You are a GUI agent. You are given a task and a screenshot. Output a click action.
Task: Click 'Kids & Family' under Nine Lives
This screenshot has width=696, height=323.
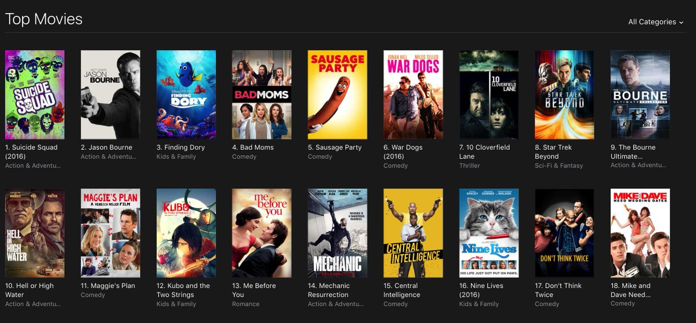click(479, 304)
